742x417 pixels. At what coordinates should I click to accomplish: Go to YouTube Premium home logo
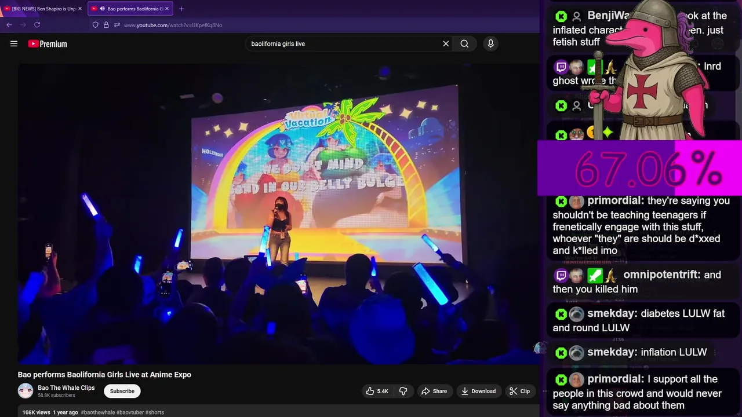[48, 43]
